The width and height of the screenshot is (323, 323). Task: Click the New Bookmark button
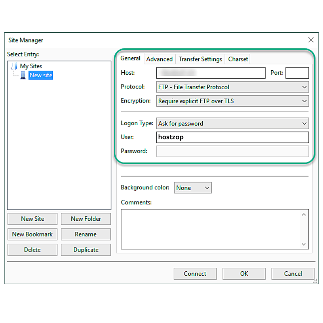[32, 234]
